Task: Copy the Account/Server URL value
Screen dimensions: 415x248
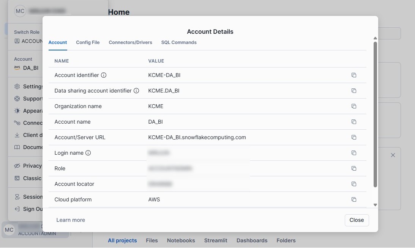Action: 353,137
